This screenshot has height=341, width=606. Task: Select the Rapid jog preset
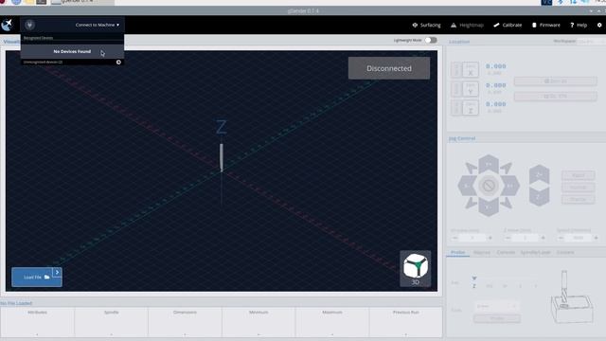[x=579, y=175]
